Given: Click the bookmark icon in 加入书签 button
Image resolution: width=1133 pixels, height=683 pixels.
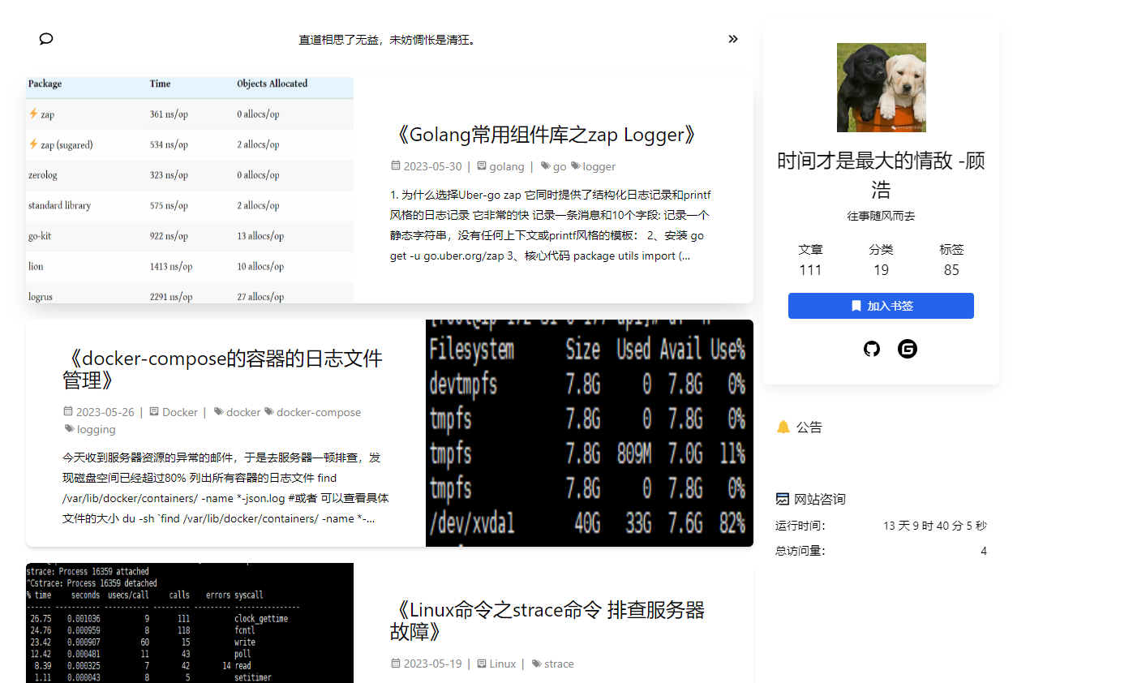Looking at the screenshot, I should pyautogui.click(x=856, y=306).
